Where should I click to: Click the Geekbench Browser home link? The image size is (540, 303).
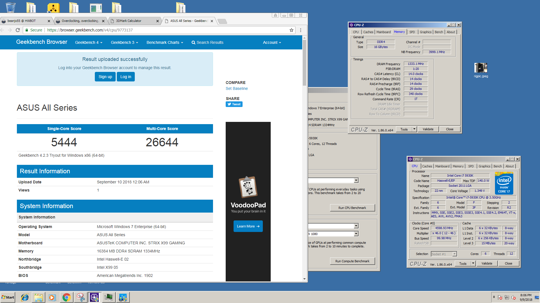point(42,42)
